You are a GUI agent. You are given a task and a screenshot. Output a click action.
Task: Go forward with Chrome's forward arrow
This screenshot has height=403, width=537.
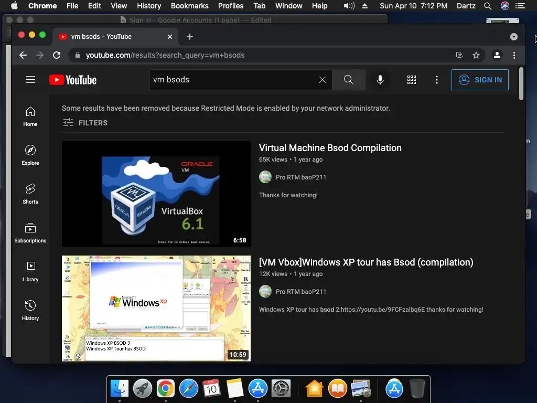tap(40, 55)
